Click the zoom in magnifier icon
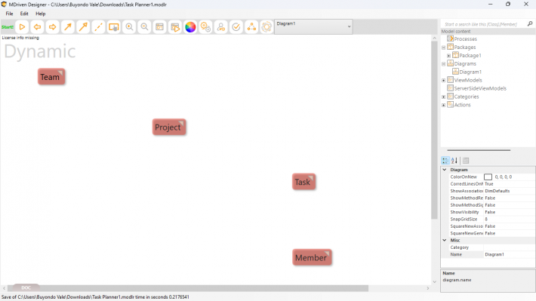This screenshot has width=536, height=301. [x=129, y=27]
